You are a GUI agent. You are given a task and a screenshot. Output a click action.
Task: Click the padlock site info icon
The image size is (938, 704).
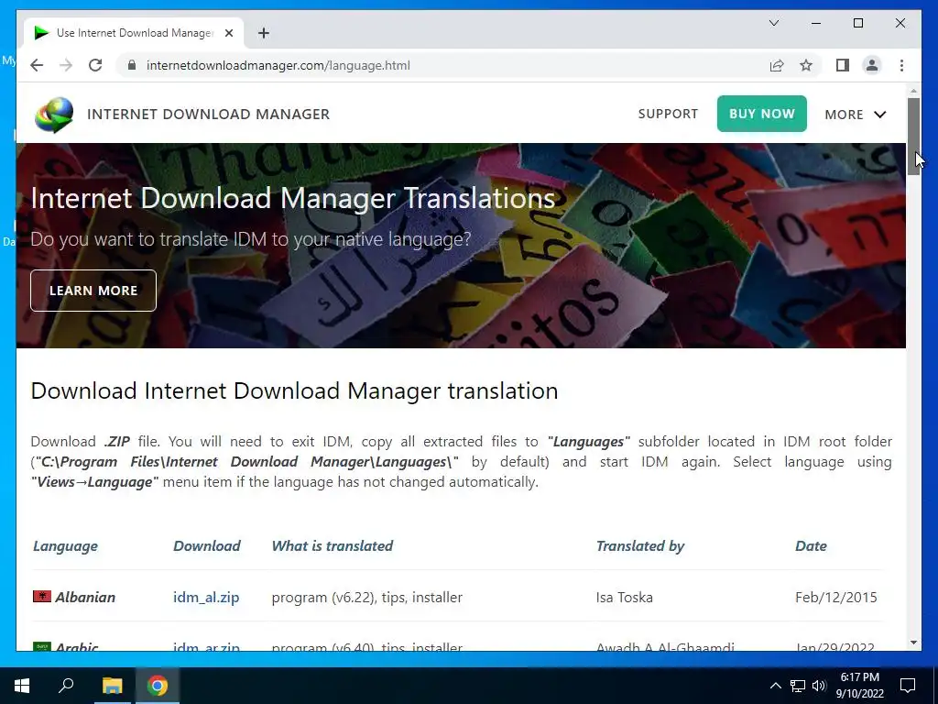[132, 65]
